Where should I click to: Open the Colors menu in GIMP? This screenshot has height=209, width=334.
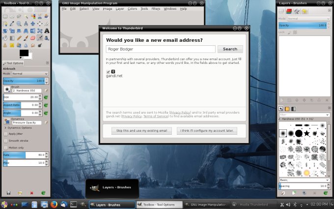pyautogui.click(x=132, y=9)
